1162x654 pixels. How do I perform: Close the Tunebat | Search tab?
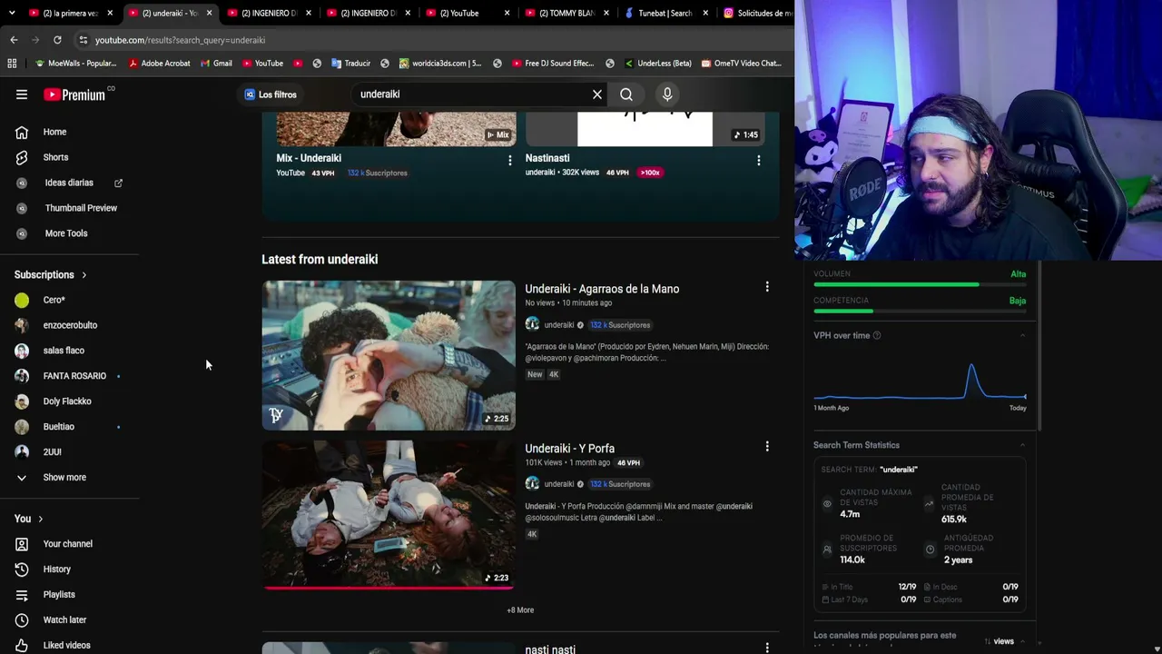coord(705,13)
